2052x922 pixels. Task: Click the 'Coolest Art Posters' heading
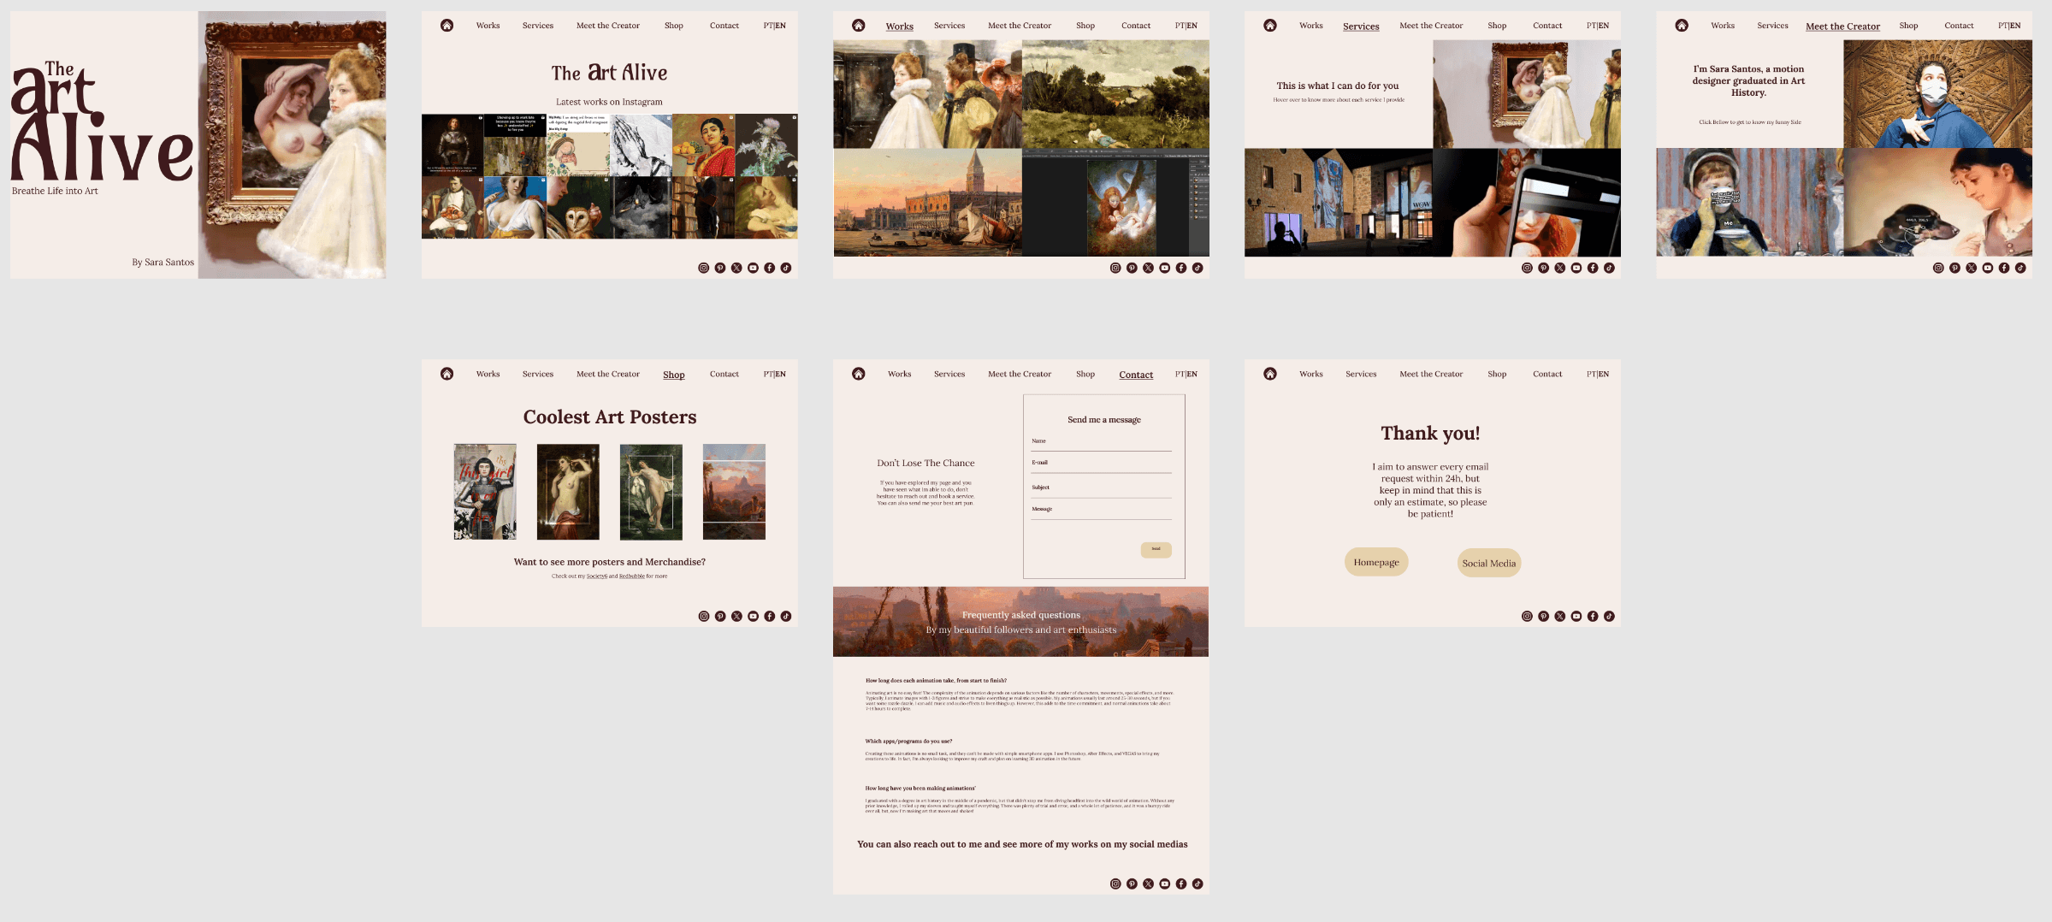(610, 417)
